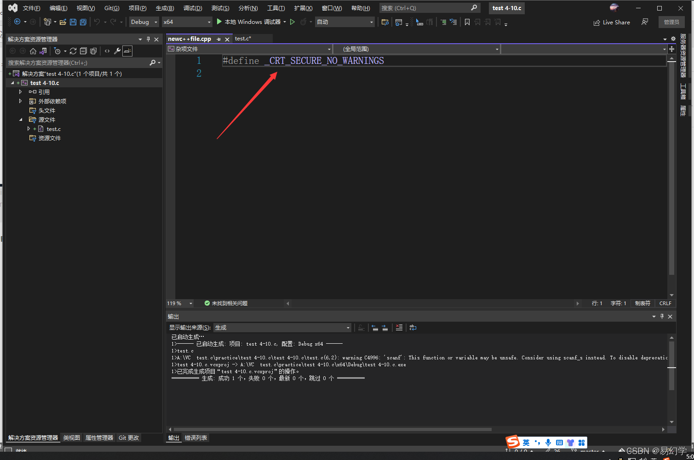
Task: Open the 自动 dropdown in toolbar
Action: click(345, 22)
